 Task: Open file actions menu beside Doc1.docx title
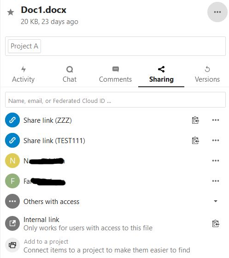(217, 12)
